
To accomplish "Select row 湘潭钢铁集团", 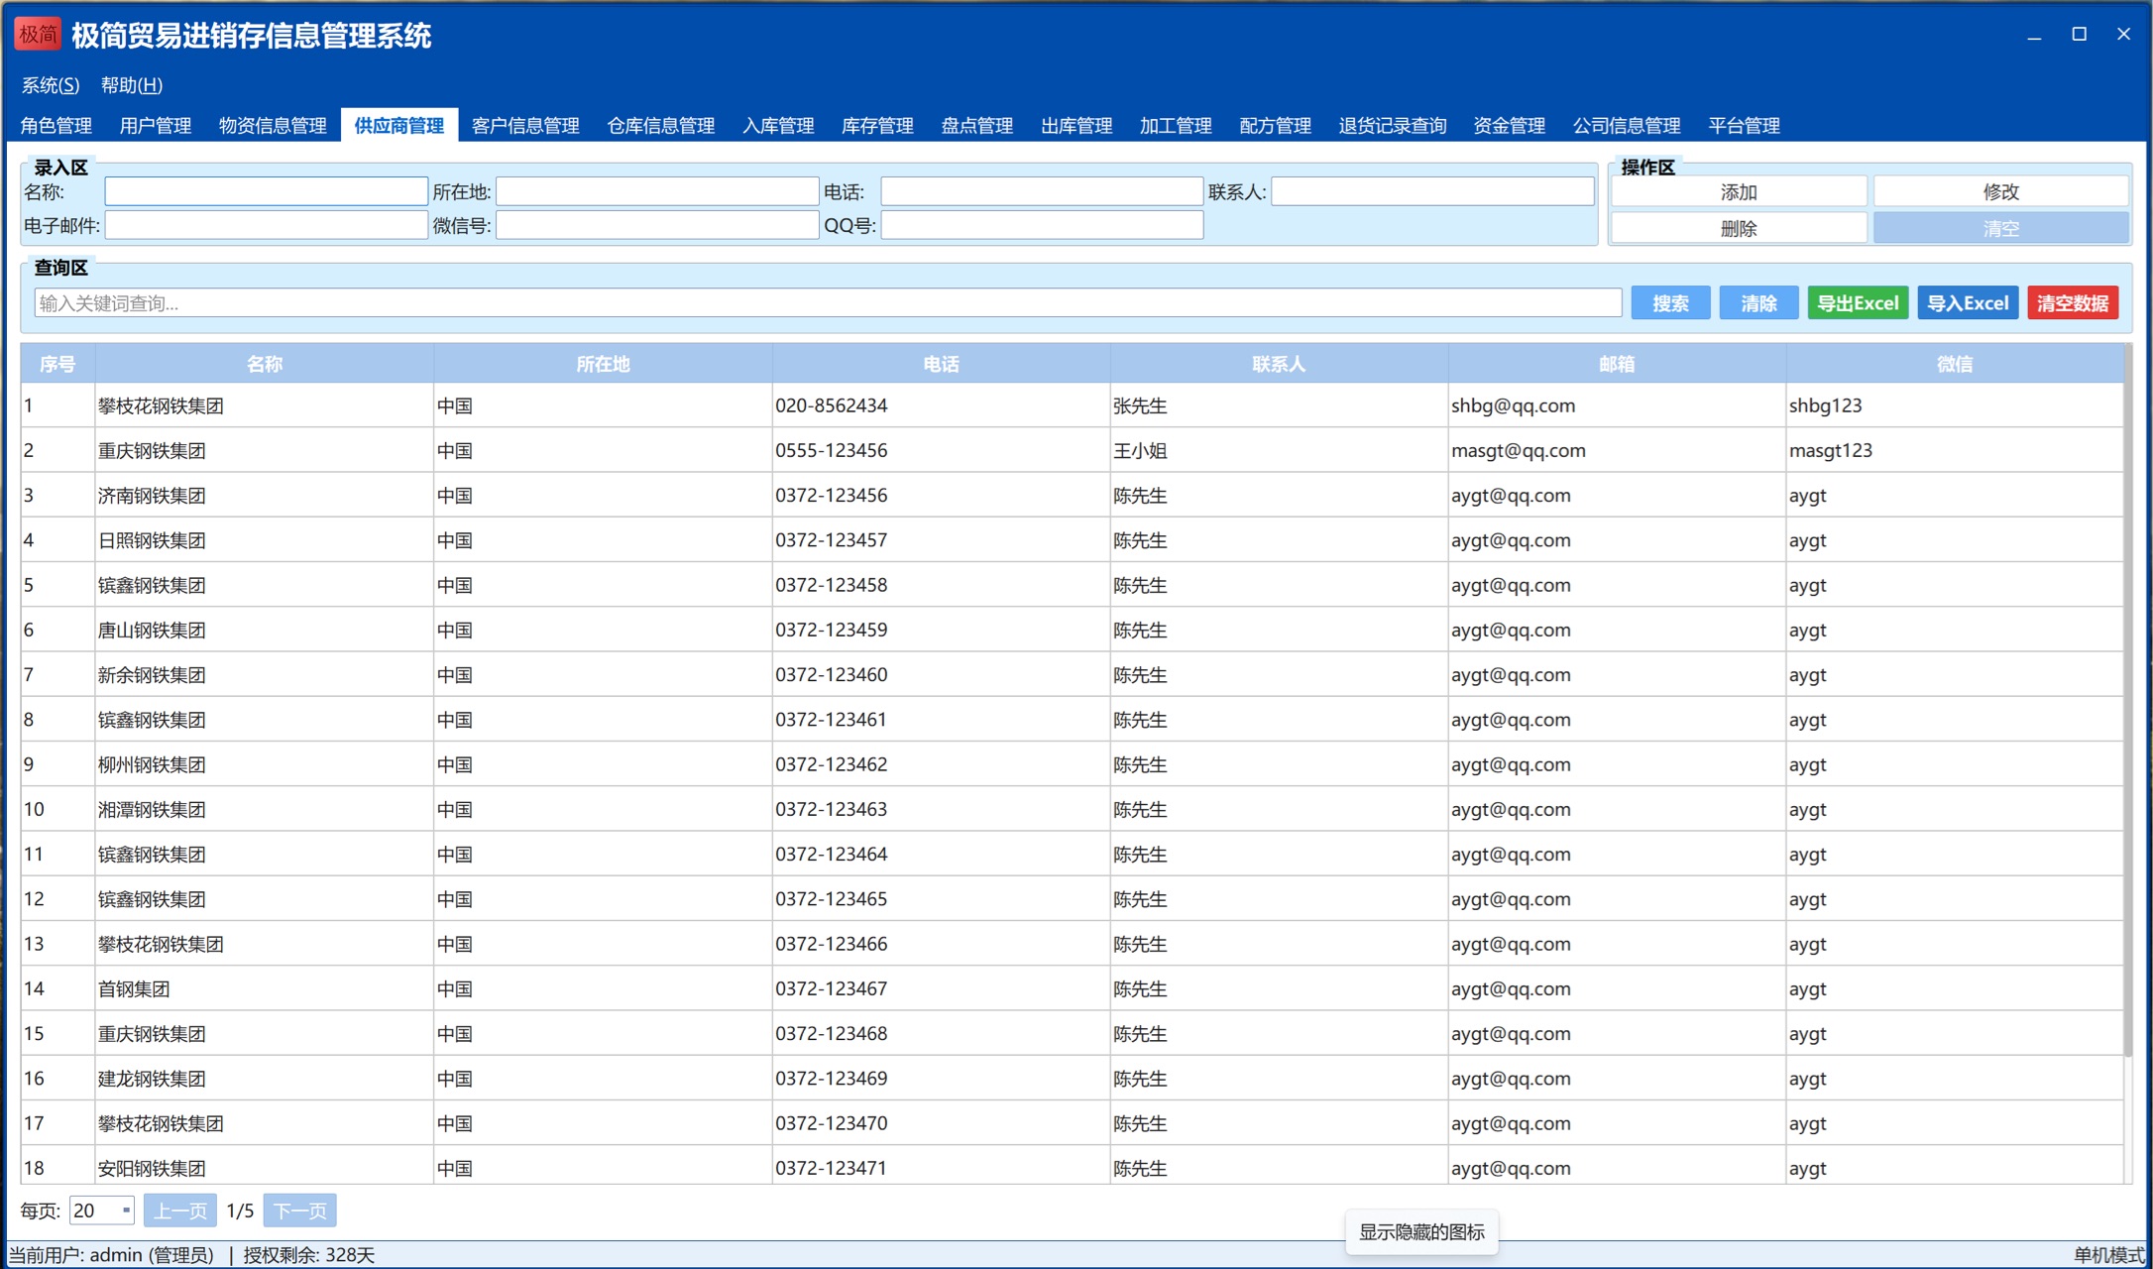I will [1072, 809].
